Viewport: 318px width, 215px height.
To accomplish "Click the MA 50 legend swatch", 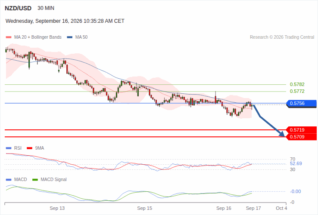I will (70, 37).
